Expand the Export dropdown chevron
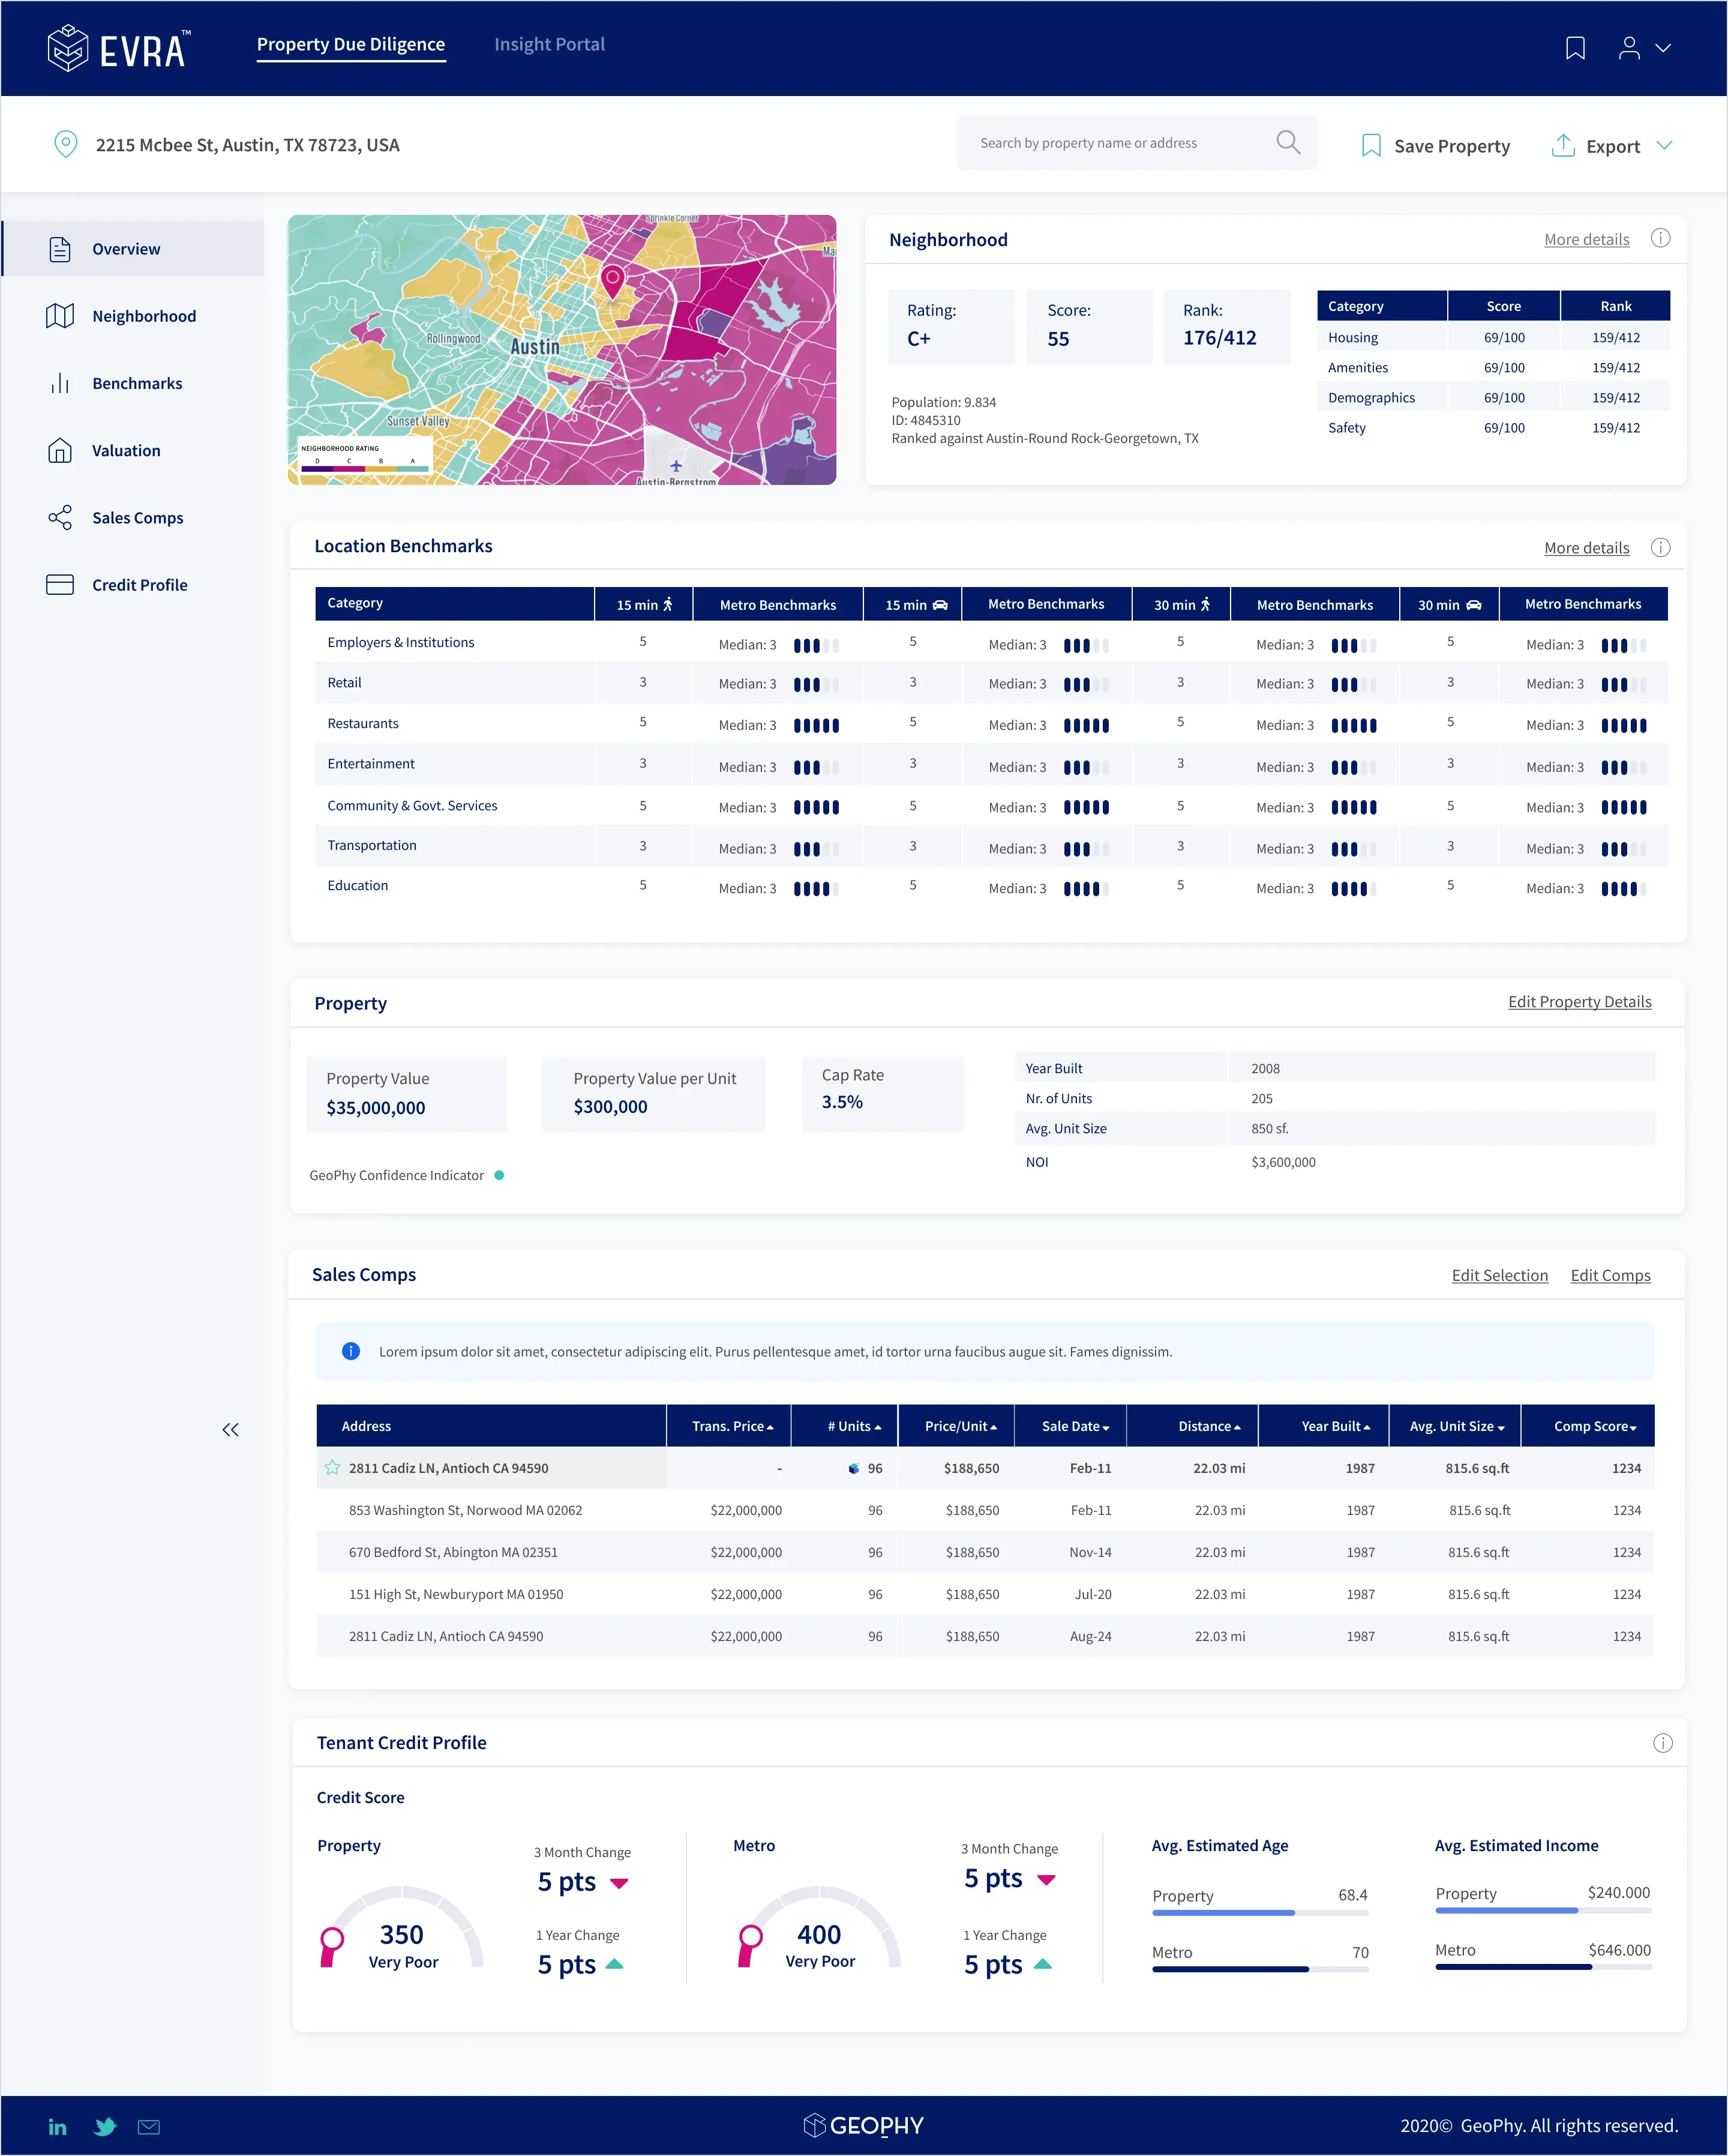 click(1664, 146)
